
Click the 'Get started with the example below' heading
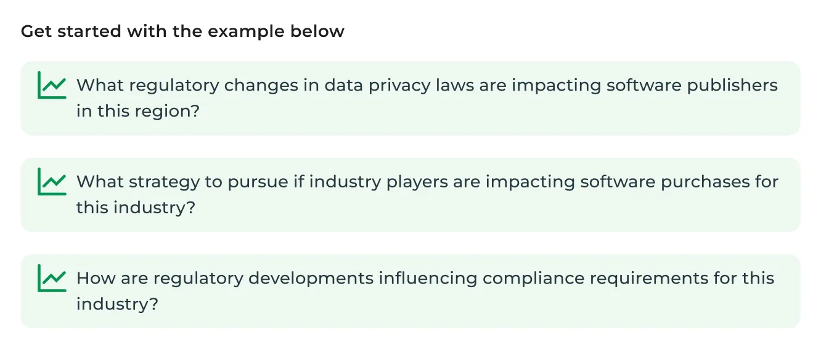pyautogui.click(x=182, y=31)
